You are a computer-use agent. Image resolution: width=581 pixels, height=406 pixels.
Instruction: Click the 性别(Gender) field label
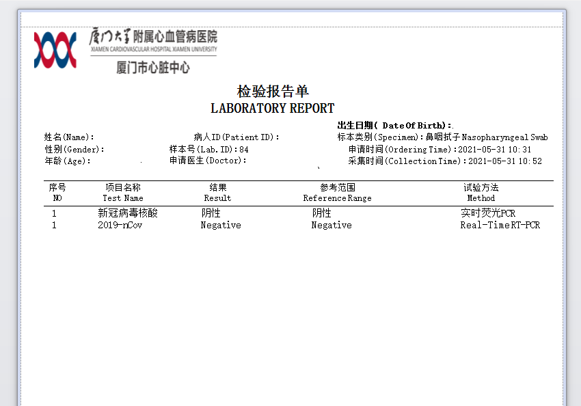click(75, 149)
